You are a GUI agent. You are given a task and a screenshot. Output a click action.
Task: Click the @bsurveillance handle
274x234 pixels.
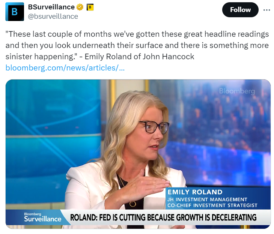53,16
